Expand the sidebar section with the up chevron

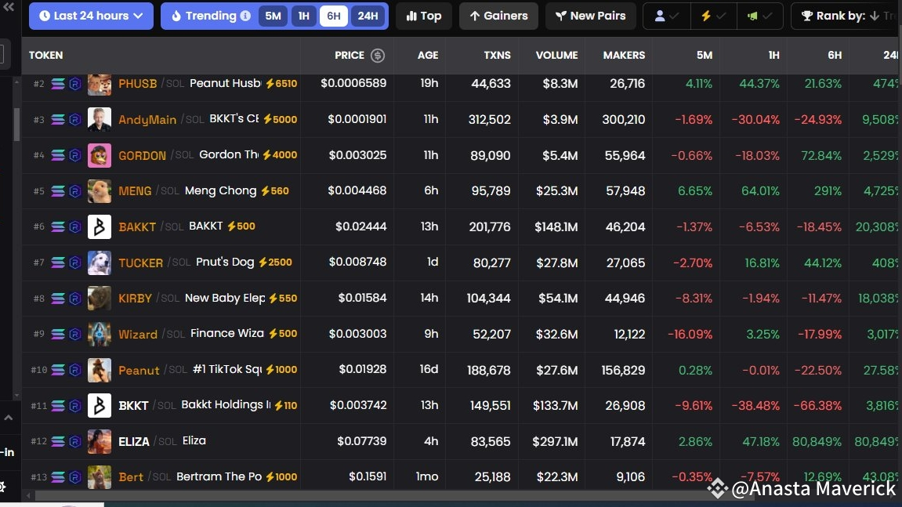pyautogui.click(x=8, y=418)
